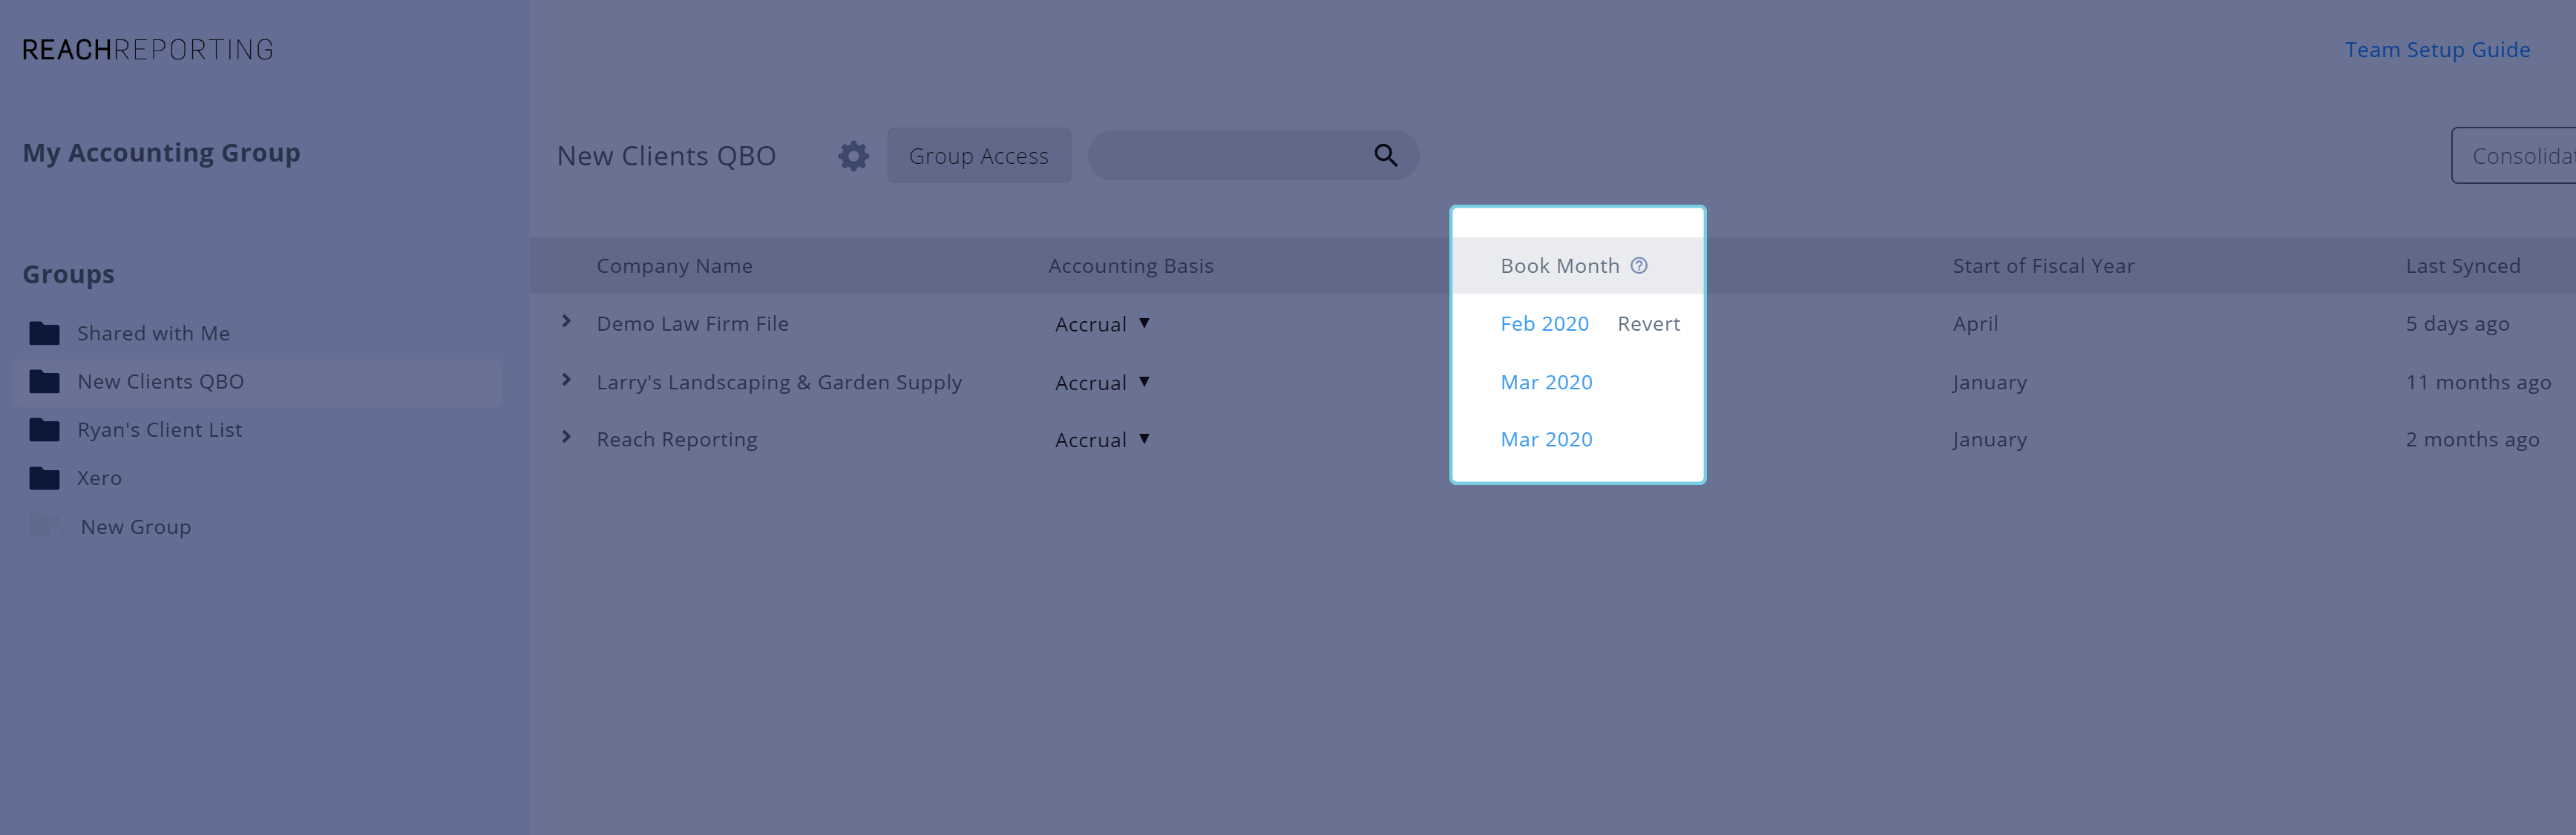Click Mar 2020 for Reach Reporting

[x=1546, y=440]
